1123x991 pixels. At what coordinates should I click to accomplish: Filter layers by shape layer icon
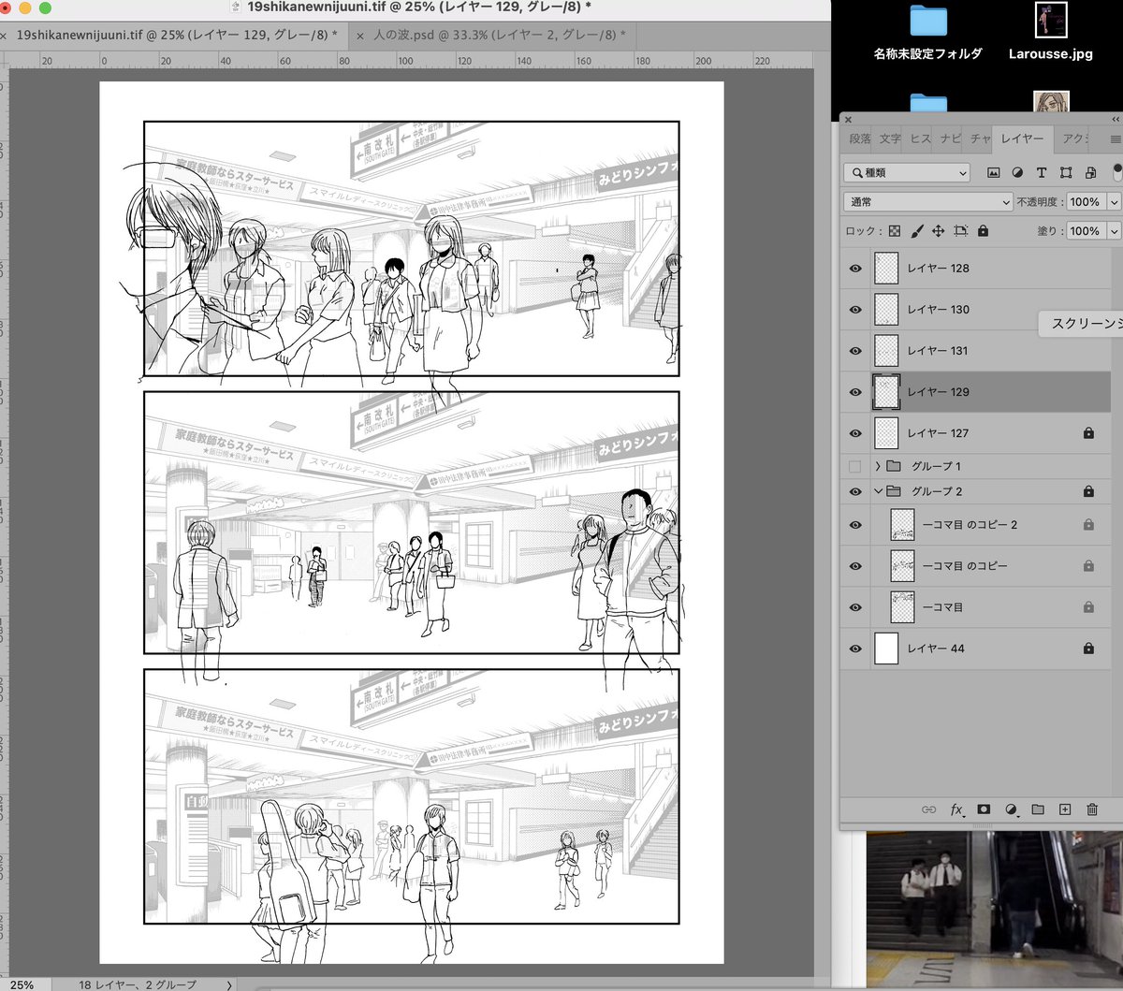pos(1066,173)
